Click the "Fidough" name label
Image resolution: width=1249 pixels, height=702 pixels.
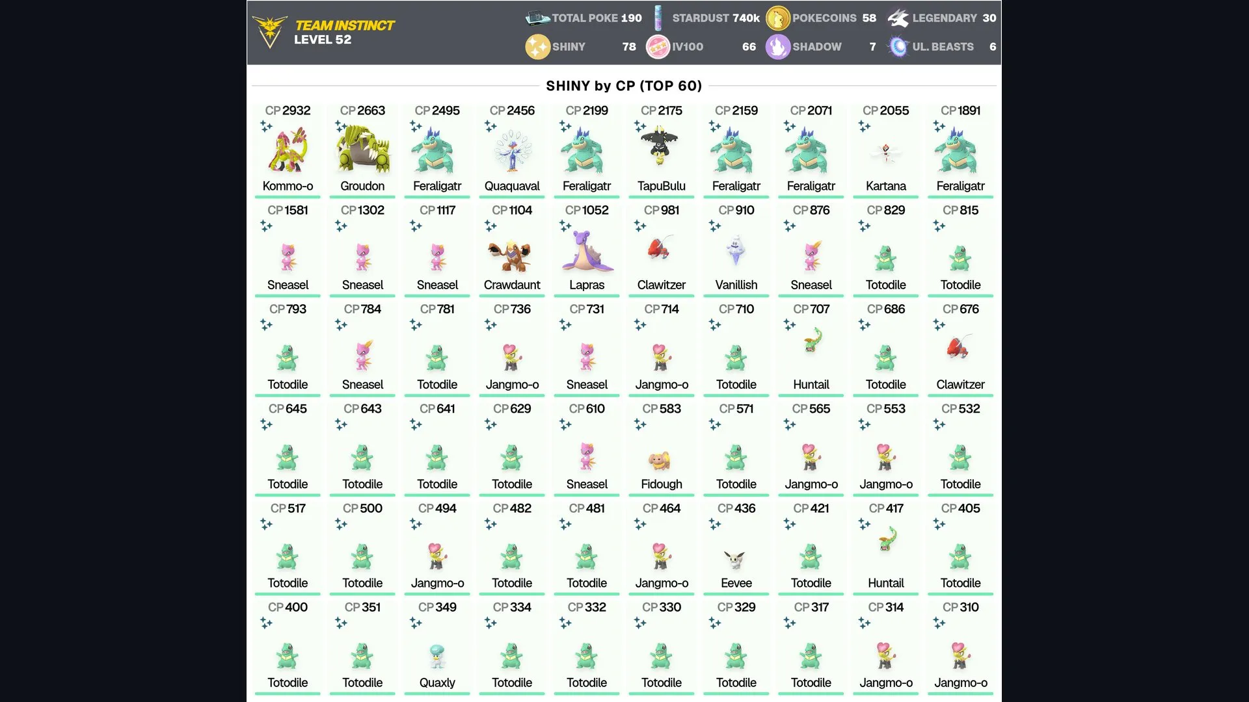662,484
